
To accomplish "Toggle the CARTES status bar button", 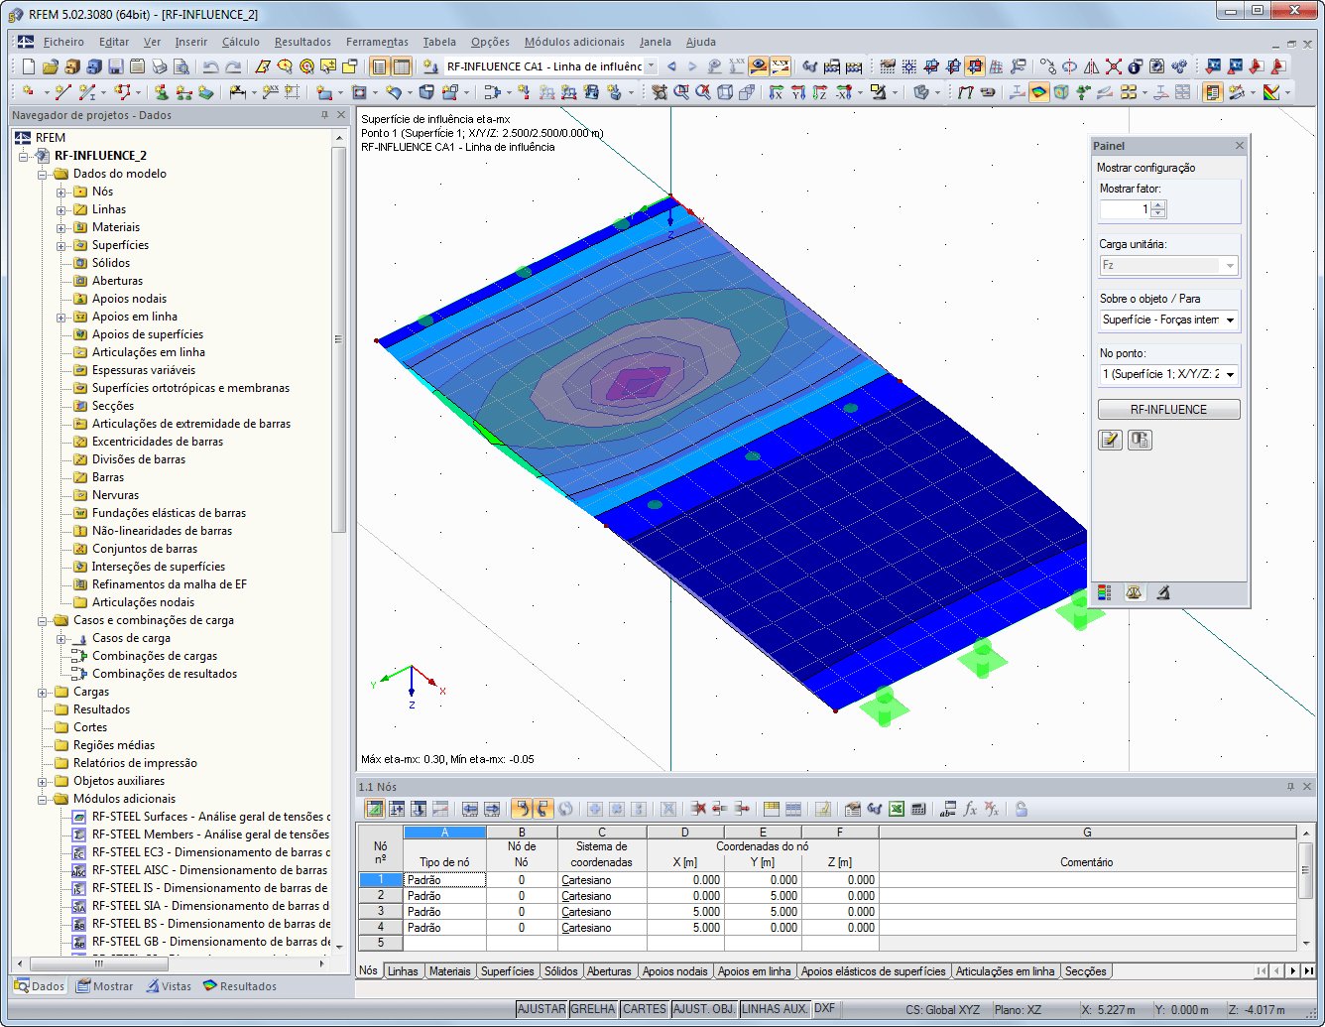I will [x=645, y=1009].
